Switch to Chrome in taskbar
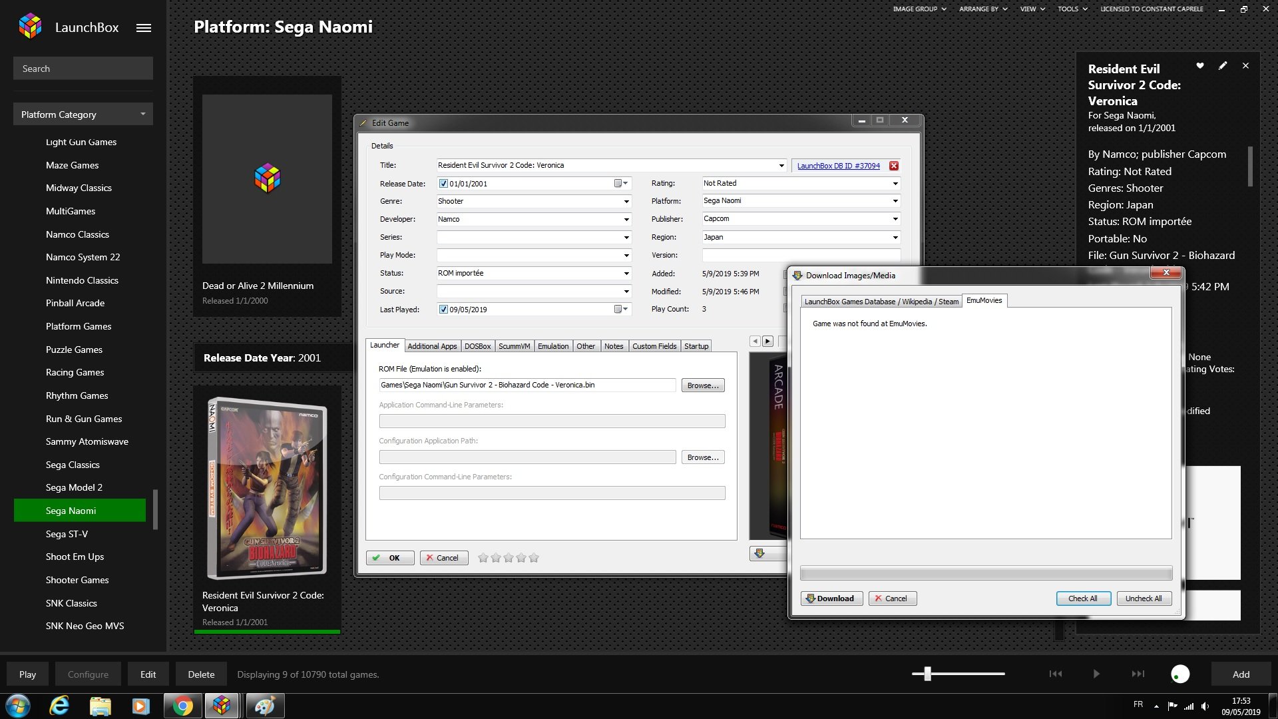Viewport: 1278px width, 719px height. tap(182, 706)
